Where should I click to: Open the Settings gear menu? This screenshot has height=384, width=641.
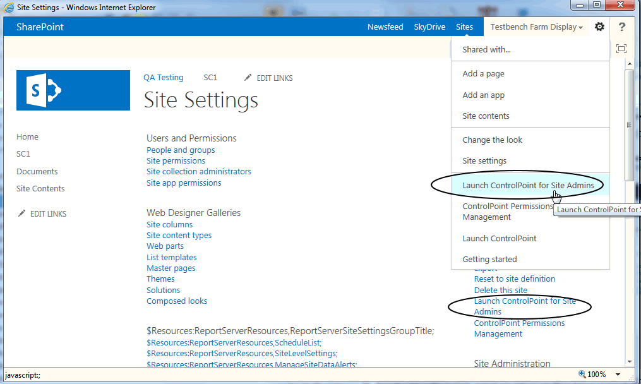599,27
